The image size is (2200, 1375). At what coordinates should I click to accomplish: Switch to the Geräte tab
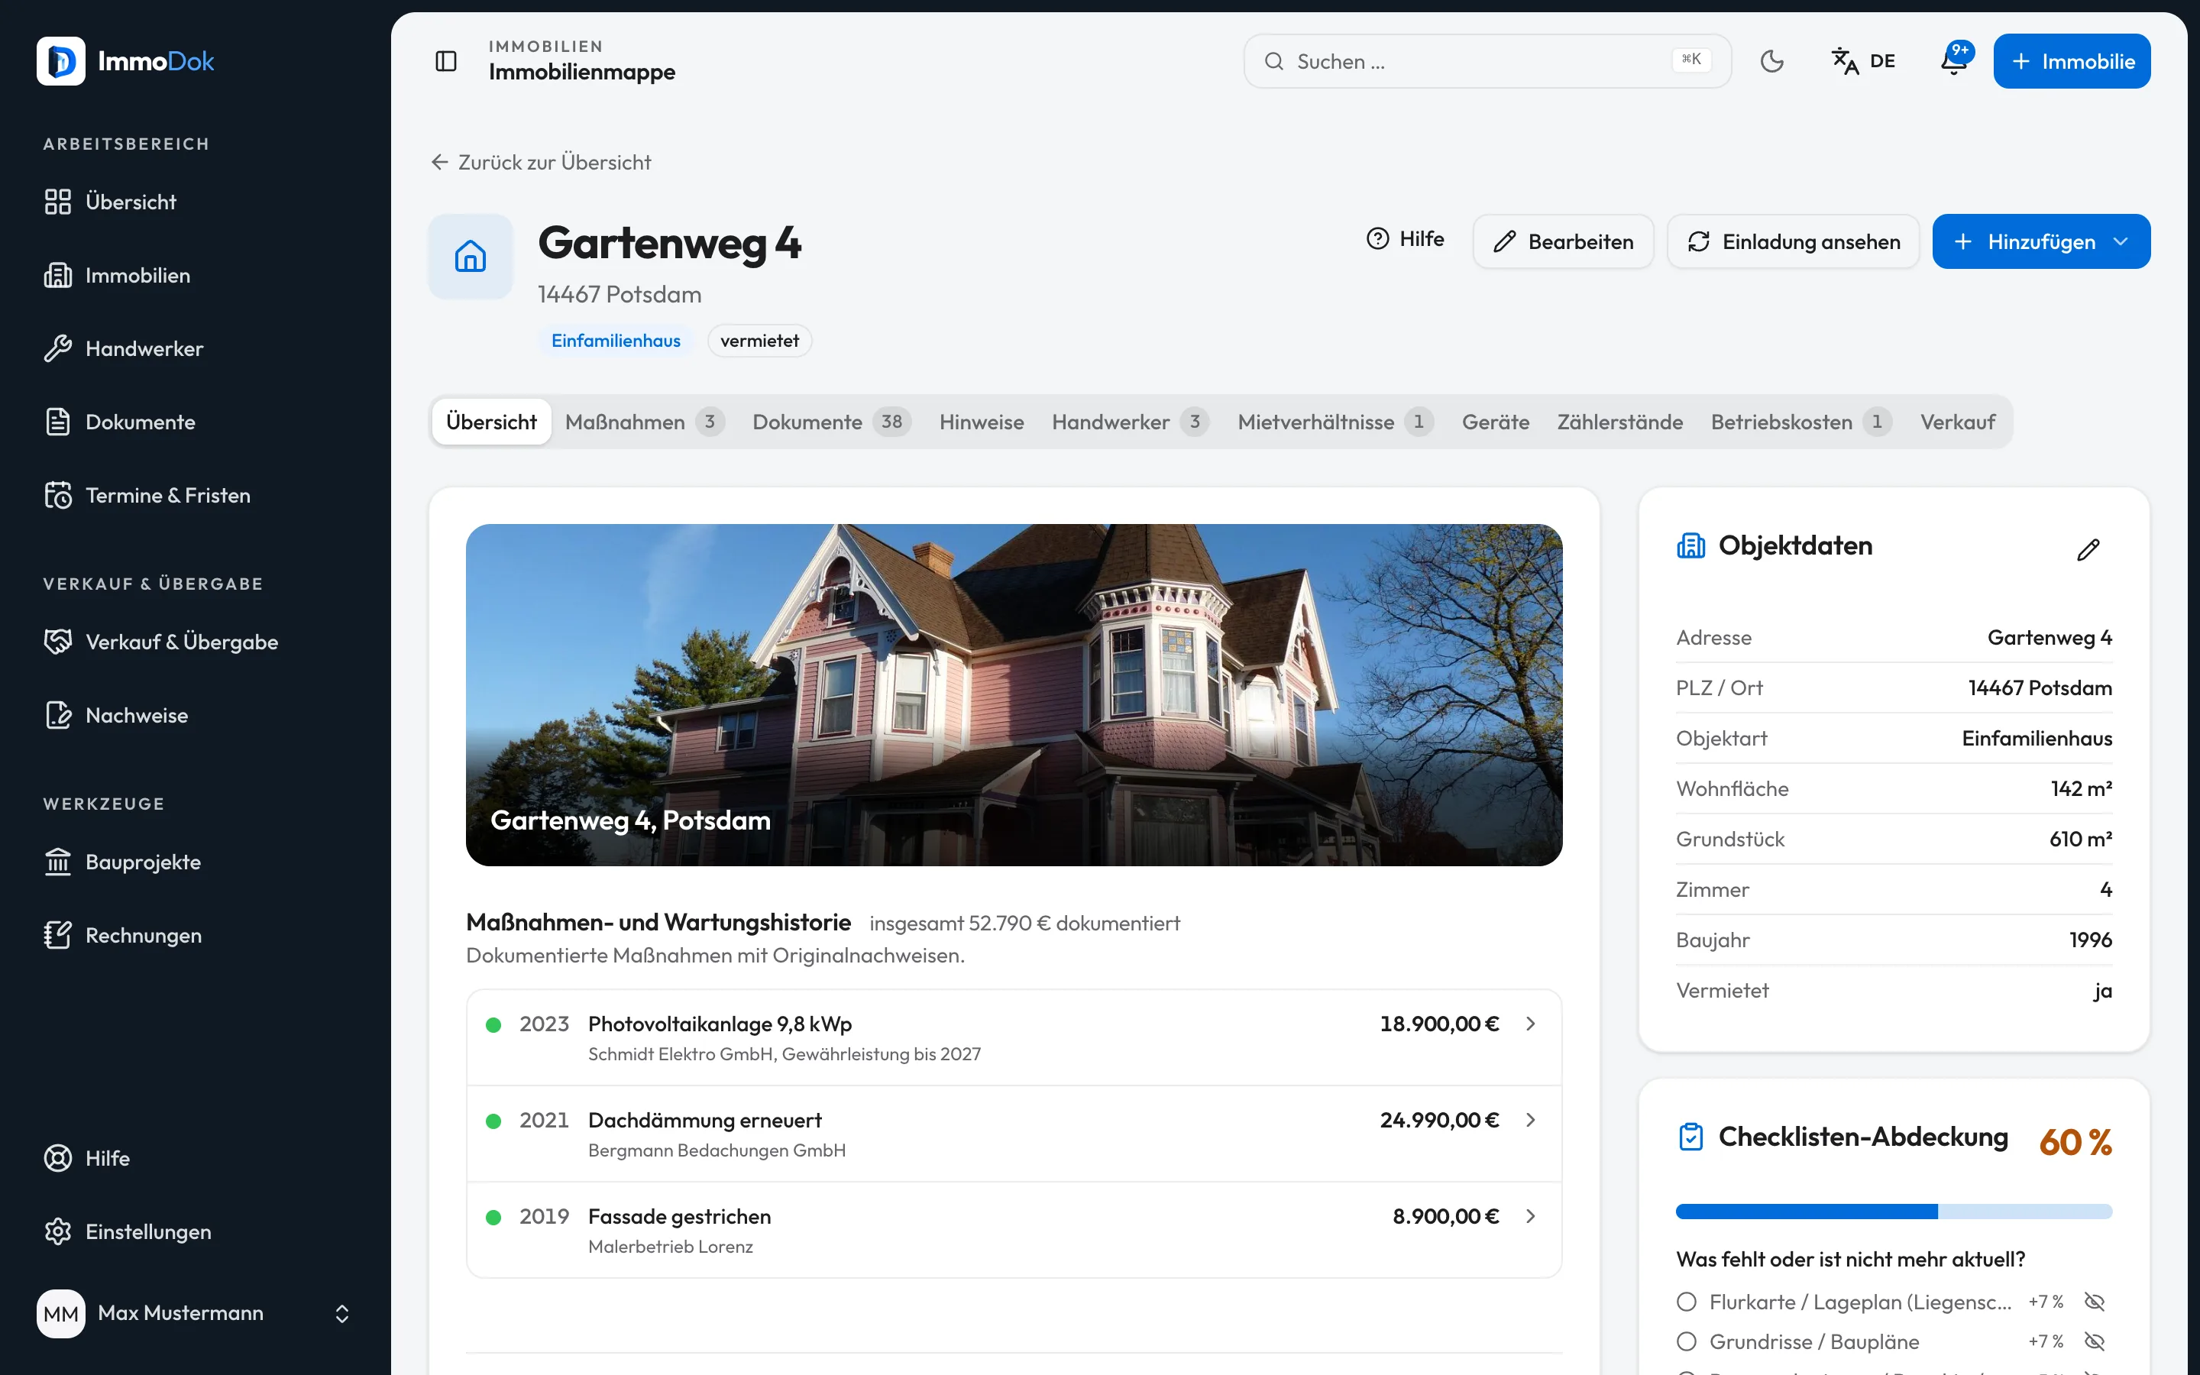[1496, 422]
